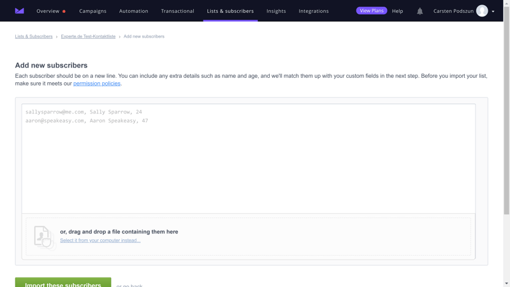This screenshot has height=287, width=510.
Task: Go to Integrations
Action: 314,11
